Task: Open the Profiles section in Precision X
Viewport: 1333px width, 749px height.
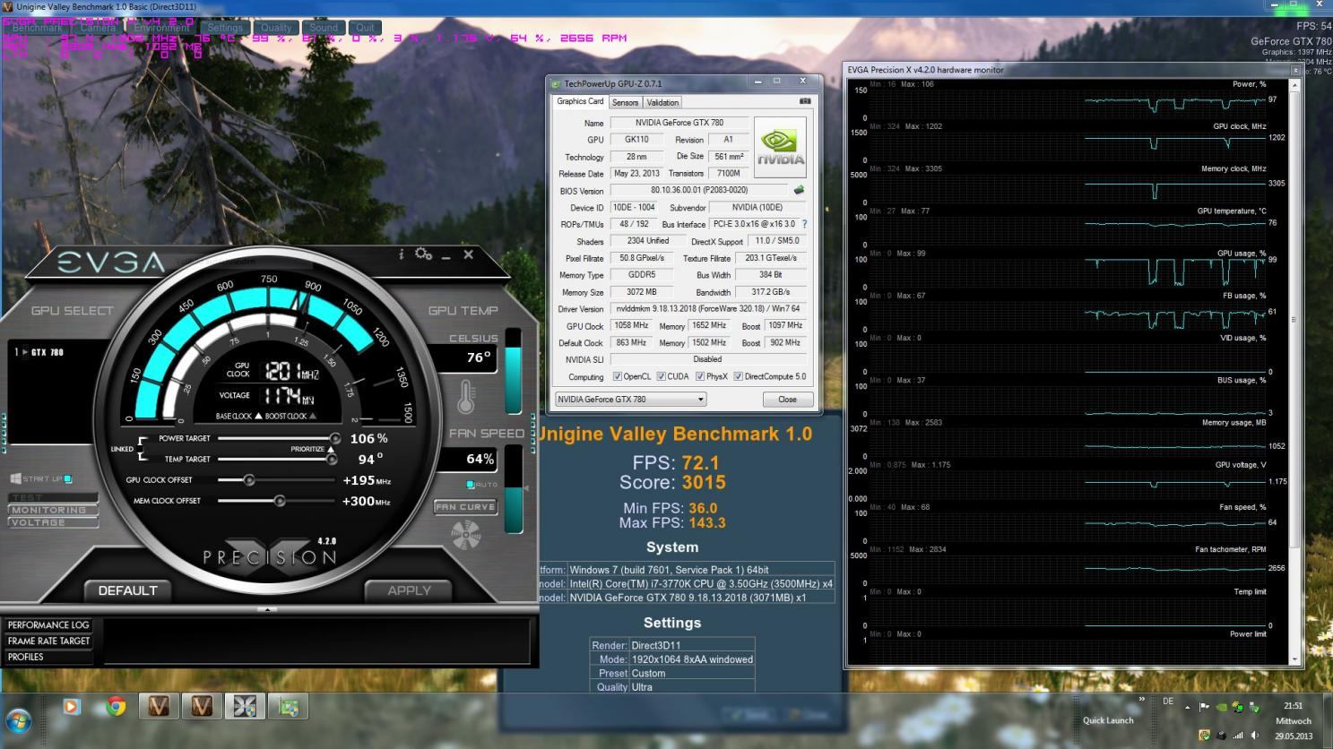Action: click(48, 657)
